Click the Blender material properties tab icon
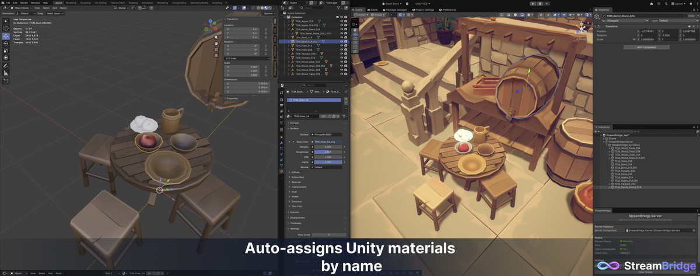The height and width of the screenshot is (276, 700). (282, 171)
